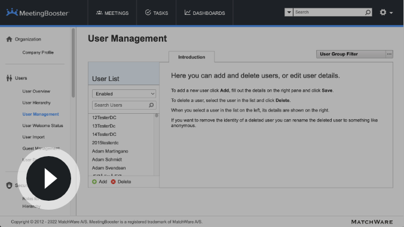The height and width of the screenshot is (227, 404).
Task: Click the Users people icon
Action: 10,78
